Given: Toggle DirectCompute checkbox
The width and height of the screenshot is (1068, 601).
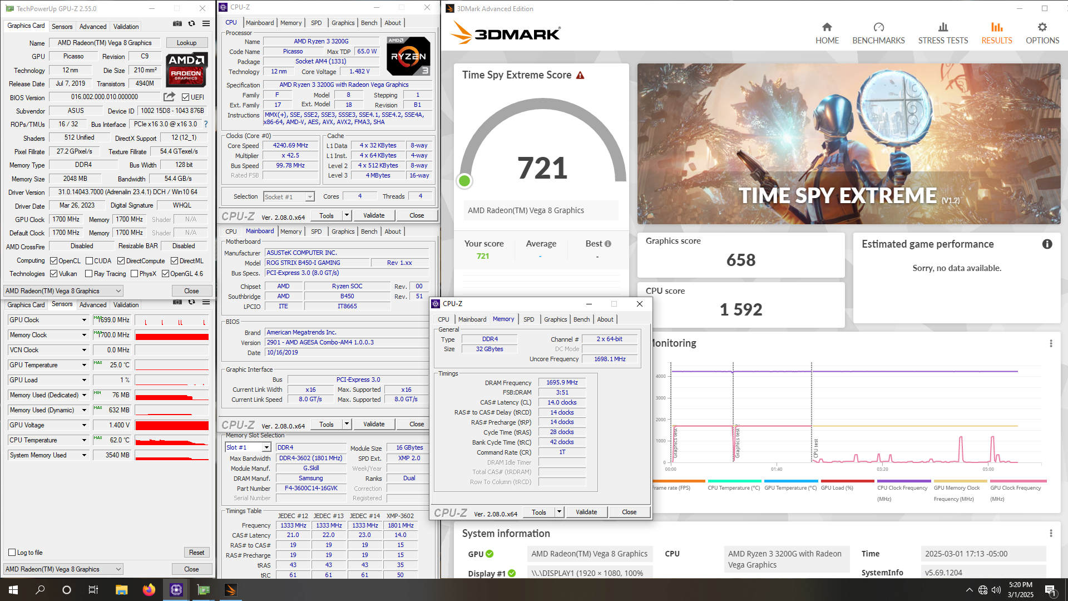Looking at the screenshot, I should 121,260.
